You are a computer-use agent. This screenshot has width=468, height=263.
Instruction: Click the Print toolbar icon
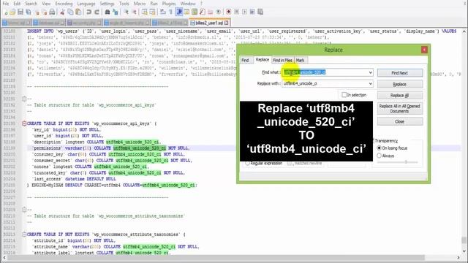coord(52,12)
